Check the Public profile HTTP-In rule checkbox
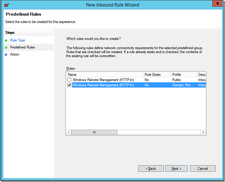225x182 pixels. tap(69, 80)
